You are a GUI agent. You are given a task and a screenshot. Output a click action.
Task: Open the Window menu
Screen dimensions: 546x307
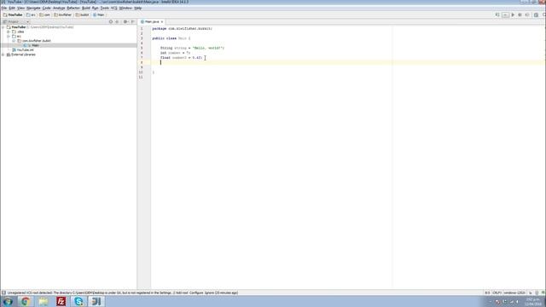[125, 8]
